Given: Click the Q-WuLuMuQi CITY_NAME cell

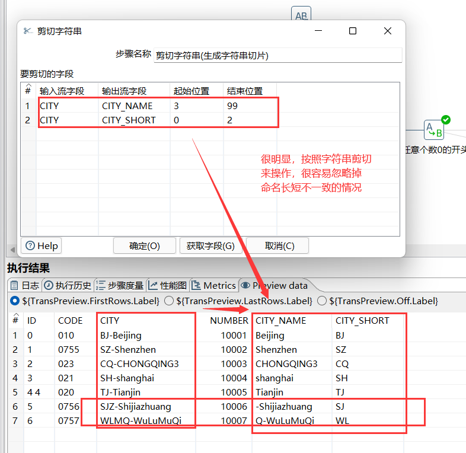Looking at the screenshot, I should click(x=292, y=421).
